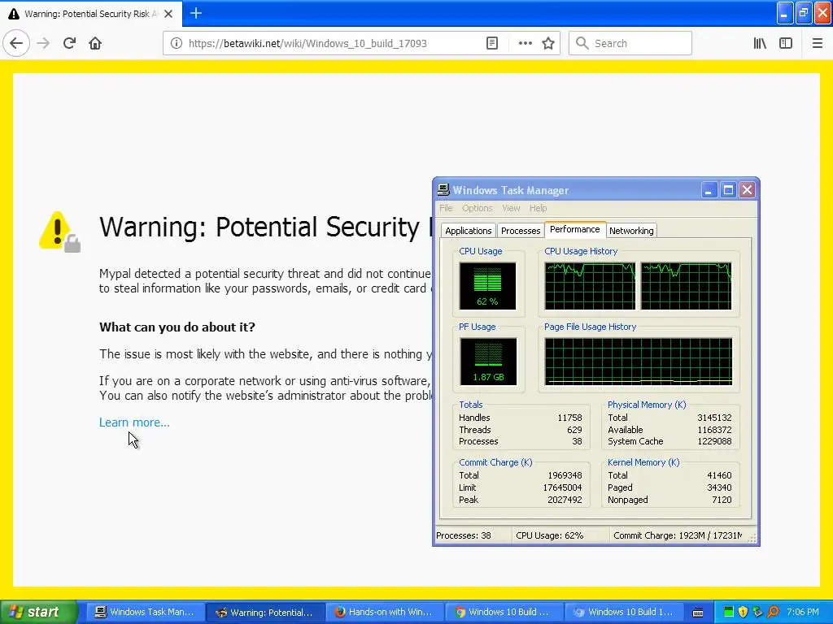Toggle reader view icon
833x624 pixels.
pyautogui.click(x=492, y=43)
